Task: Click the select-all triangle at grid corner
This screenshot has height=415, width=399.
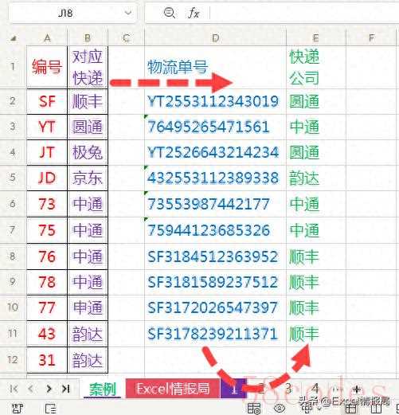Action: pos(14,38)
